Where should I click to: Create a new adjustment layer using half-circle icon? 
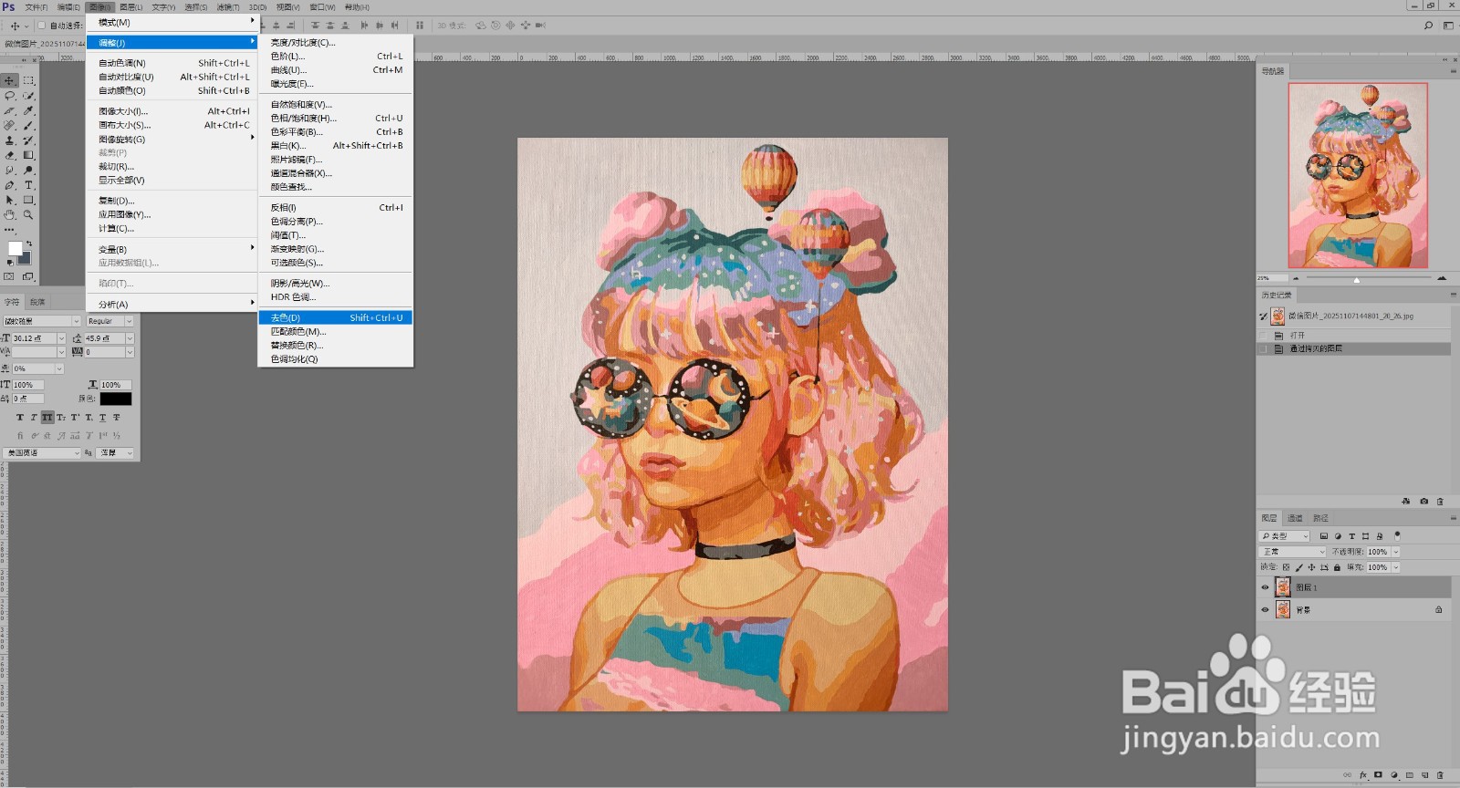1394,775
